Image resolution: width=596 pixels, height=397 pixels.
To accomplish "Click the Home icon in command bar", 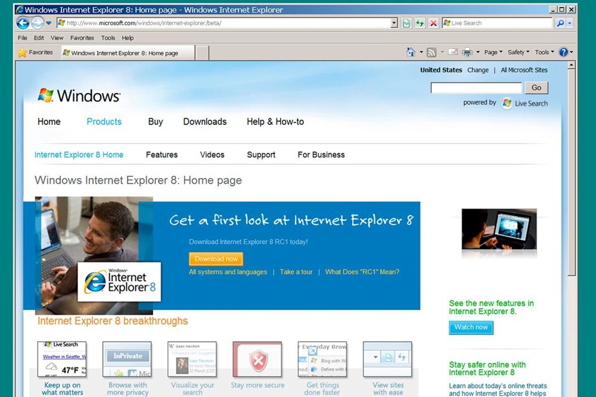I will pyautogui.click(x=411, y=52).
